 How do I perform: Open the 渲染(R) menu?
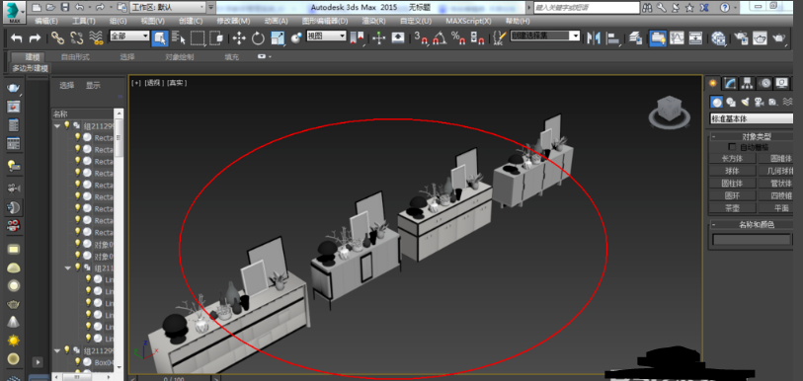pos(374,21)
